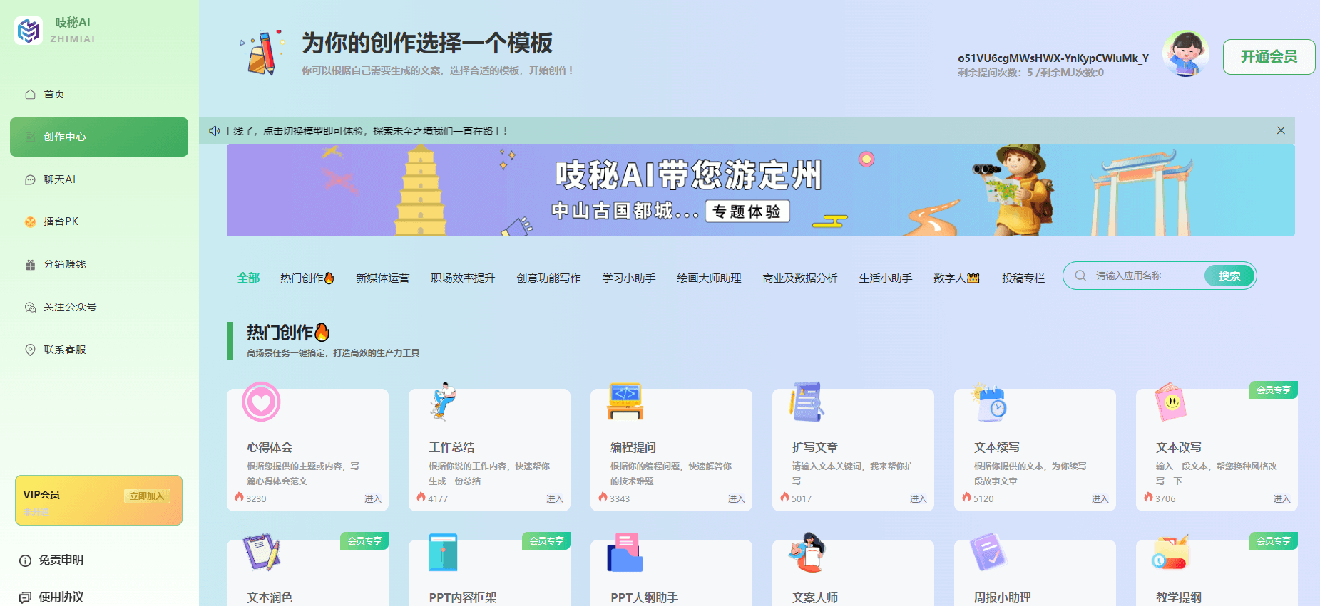The height and width of the screenshot is (606, 1320).
Task: Click the 教学提纲 folder icon
Action: click(1170, 552)
